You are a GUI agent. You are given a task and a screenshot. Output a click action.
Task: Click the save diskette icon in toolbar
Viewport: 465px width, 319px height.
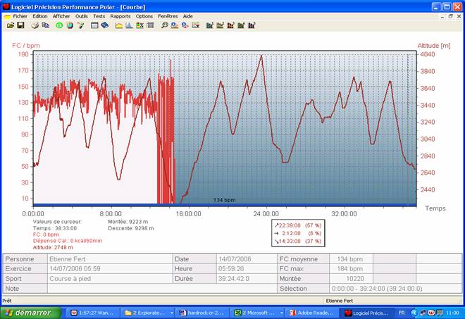pos(20,25)
